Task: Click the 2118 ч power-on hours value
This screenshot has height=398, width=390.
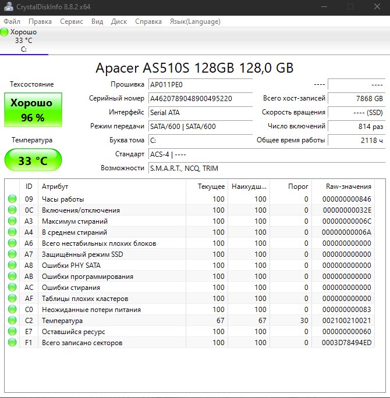Action: pos(357,141)
